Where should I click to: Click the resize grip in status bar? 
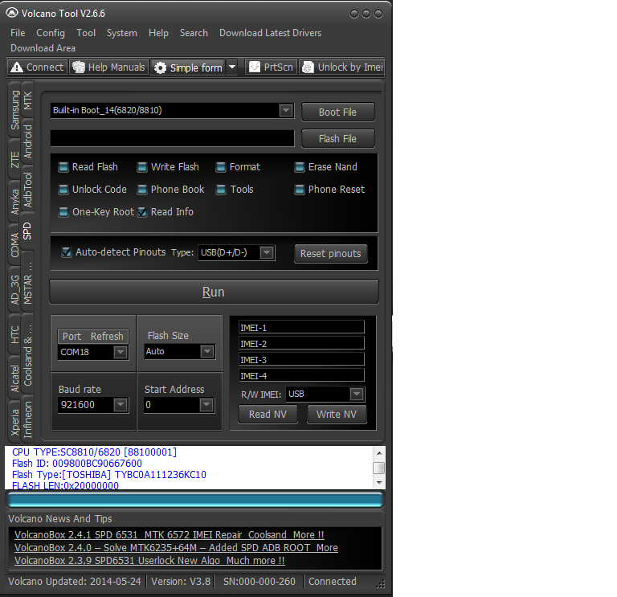pyautogui.click(x=381, y=584)
